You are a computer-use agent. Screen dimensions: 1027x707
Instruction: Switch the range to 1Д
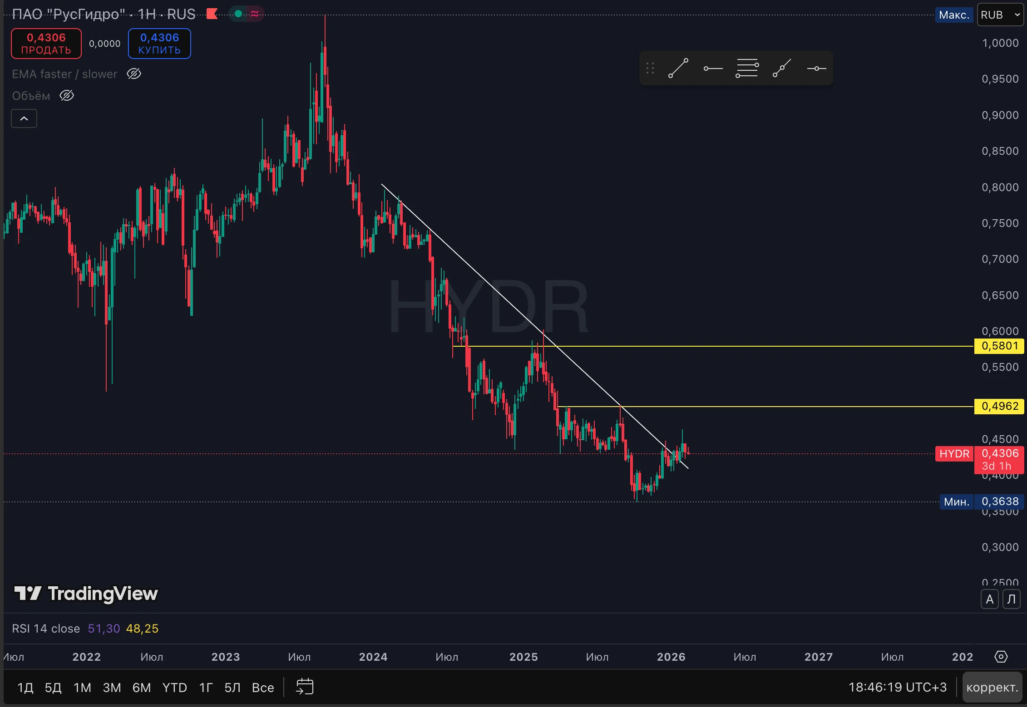tap(25, 687)
